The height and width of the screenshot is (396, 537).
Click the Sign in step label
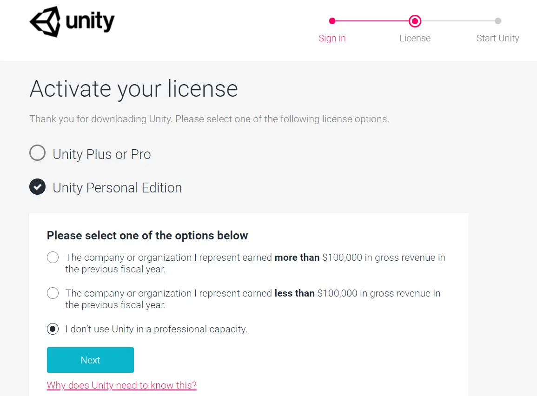click(x=332, y=38)
